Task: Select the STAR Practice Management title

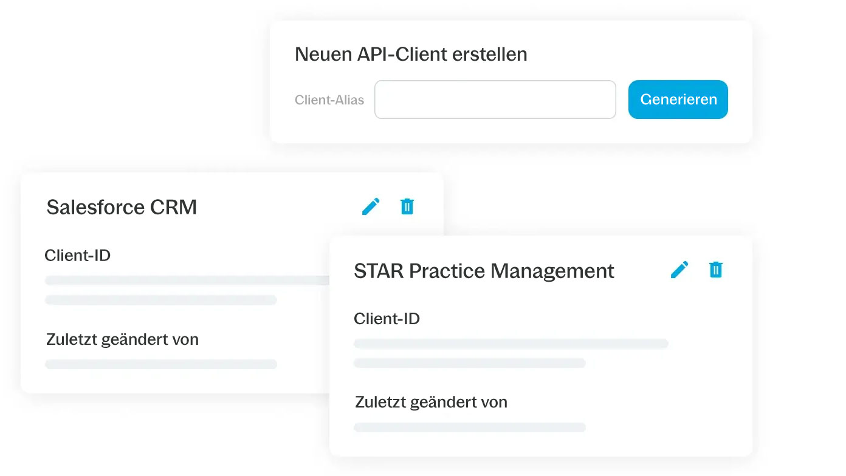Action: (484, 271)
